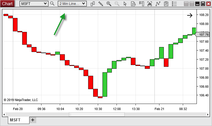Open the Indicators line-graph icon
The image size is (212, 126).
click(x=158, y=4)
